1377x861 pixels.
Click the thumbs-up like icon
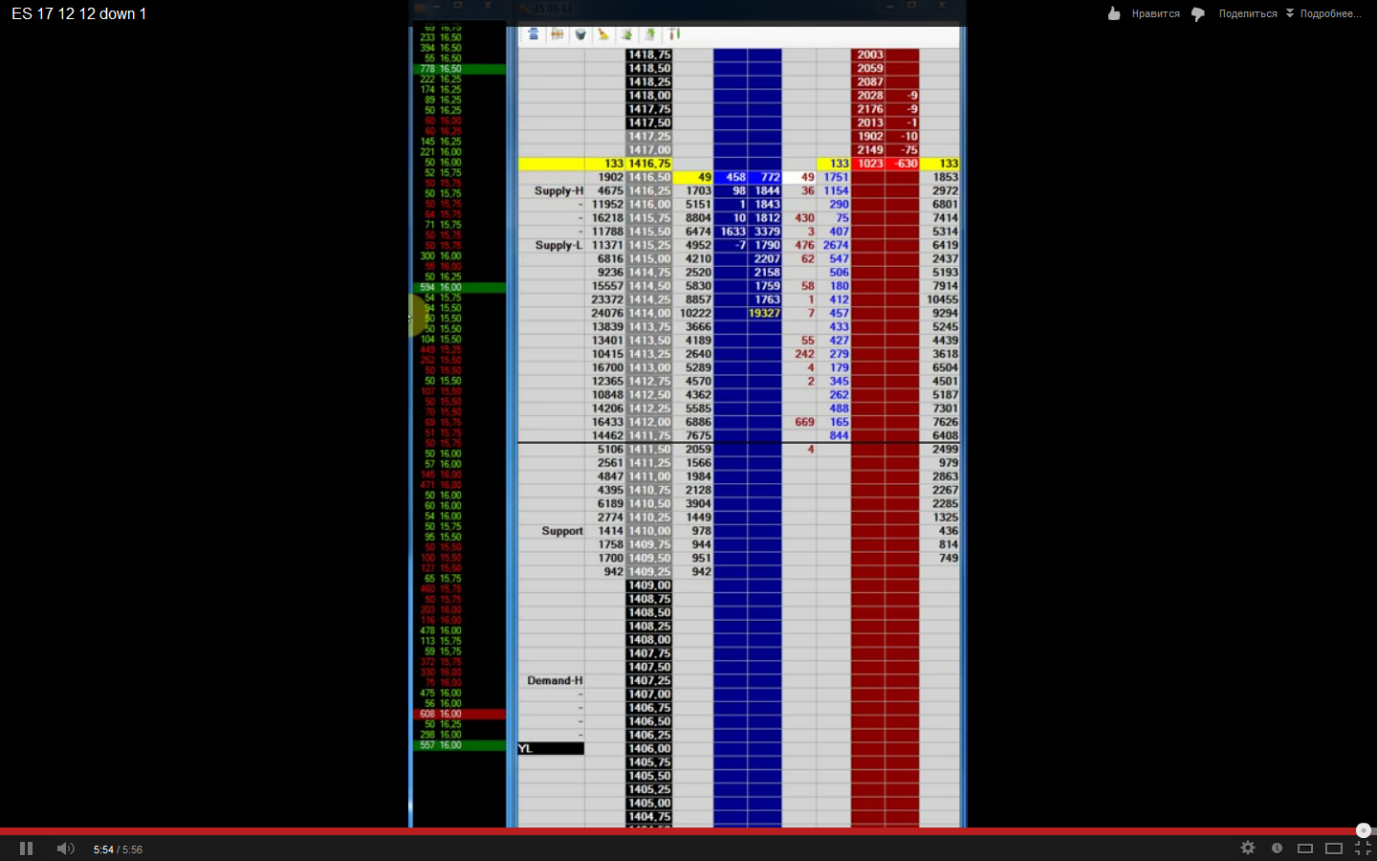(1114, 13)
